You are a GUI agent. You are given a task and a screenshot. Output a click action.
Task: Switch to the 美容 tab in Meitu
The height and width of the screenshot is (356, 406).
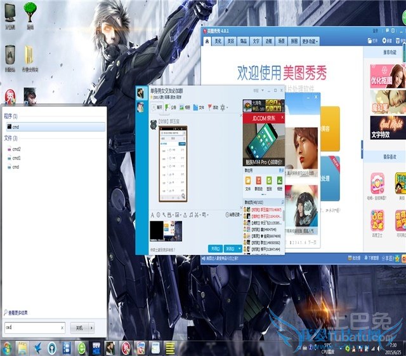pyautogui.click(x=231, y=41)
